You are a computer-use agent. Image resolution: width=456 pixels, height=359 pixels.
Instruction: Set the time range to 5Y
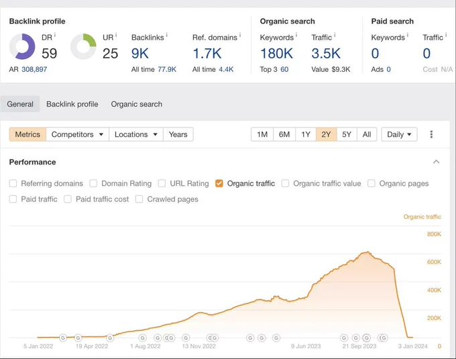[347, 134]
